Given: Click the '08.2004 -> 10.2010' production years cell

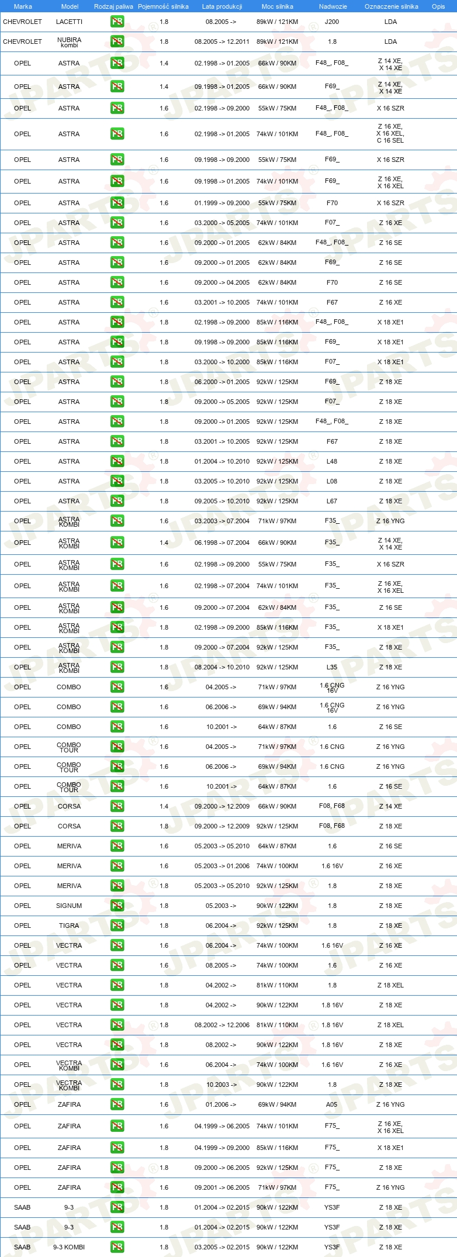Looking at the screenshot, I should point(222,667).
